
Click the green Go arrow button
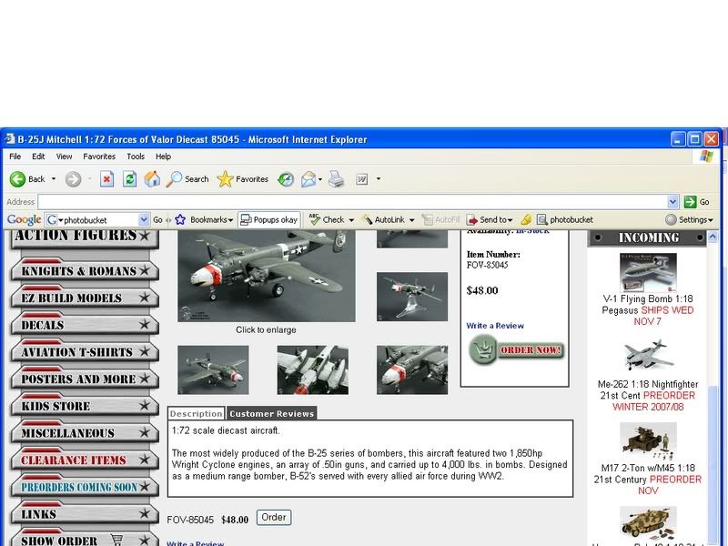(x=690, y=202)
